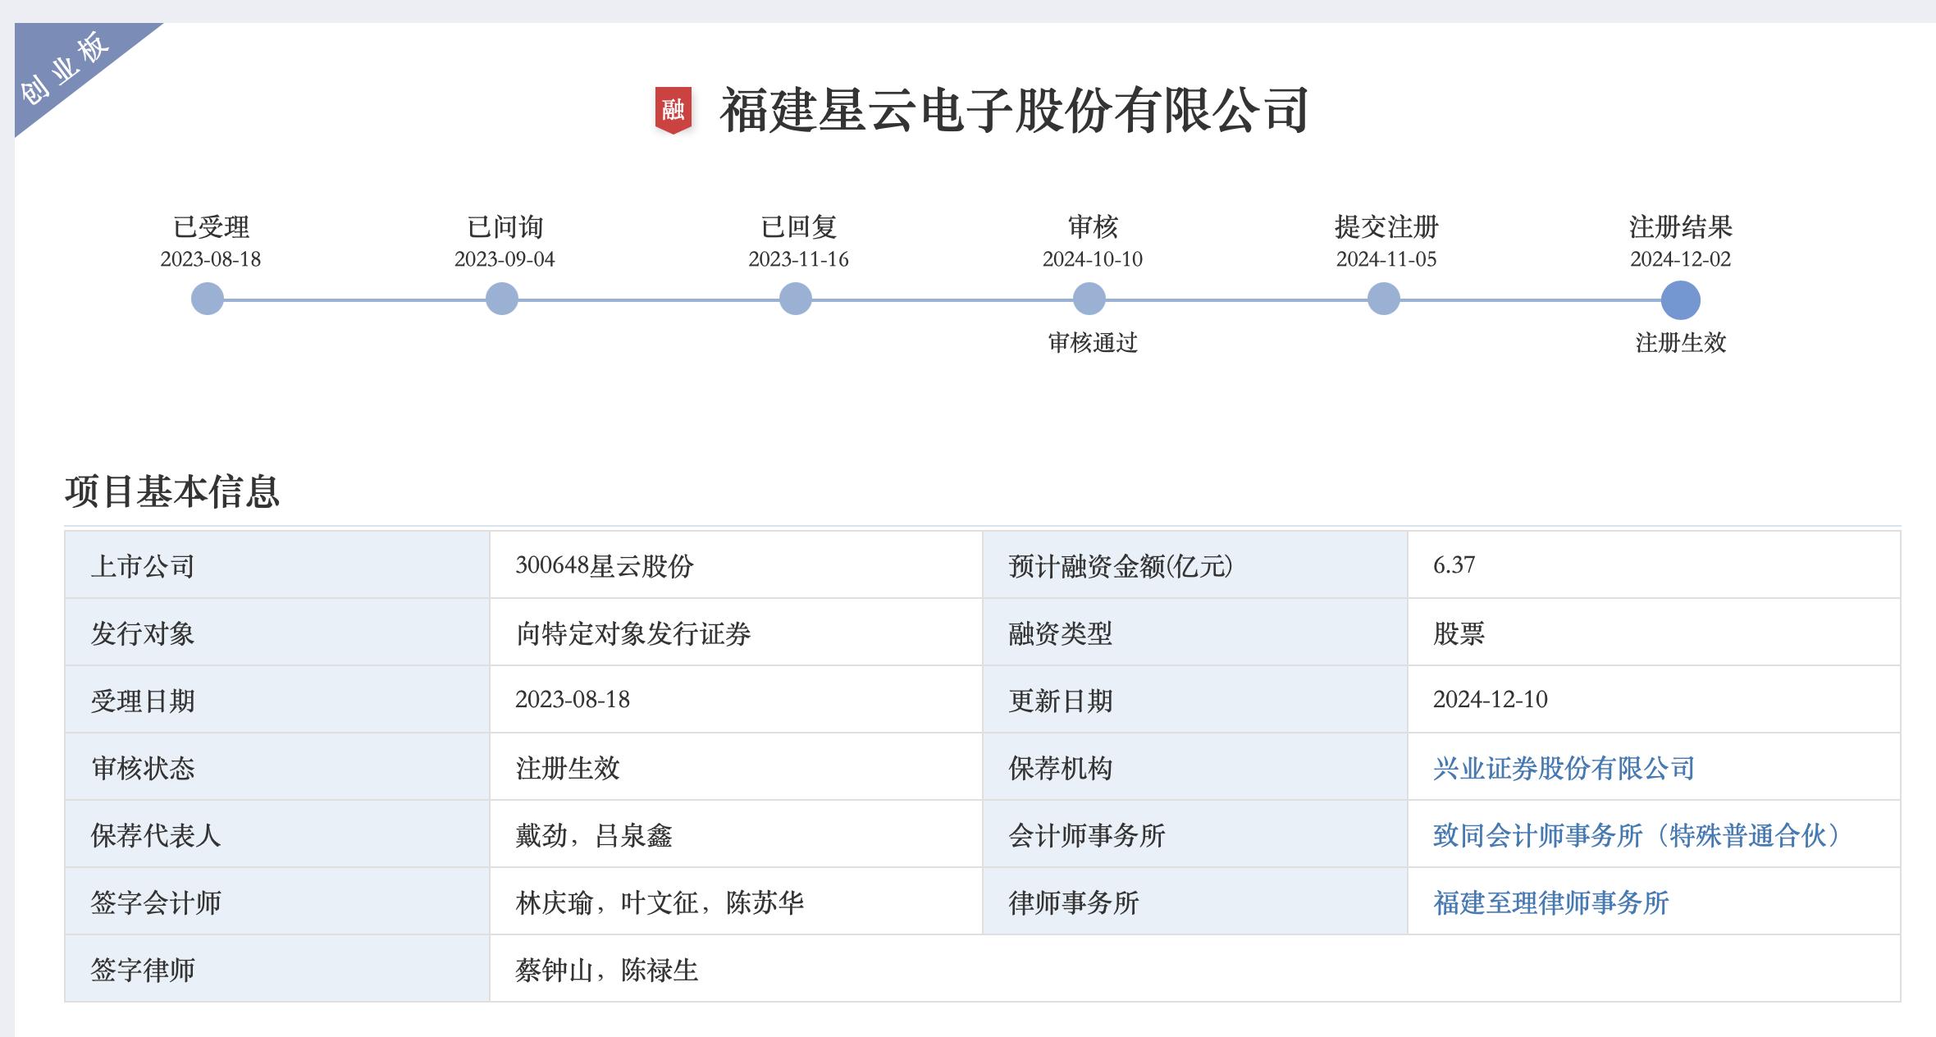The width and height of the screenshot is (1936, 1037).
Task: Click the company title 福建星云电子股份有限公司
Action: point(1014,111)
